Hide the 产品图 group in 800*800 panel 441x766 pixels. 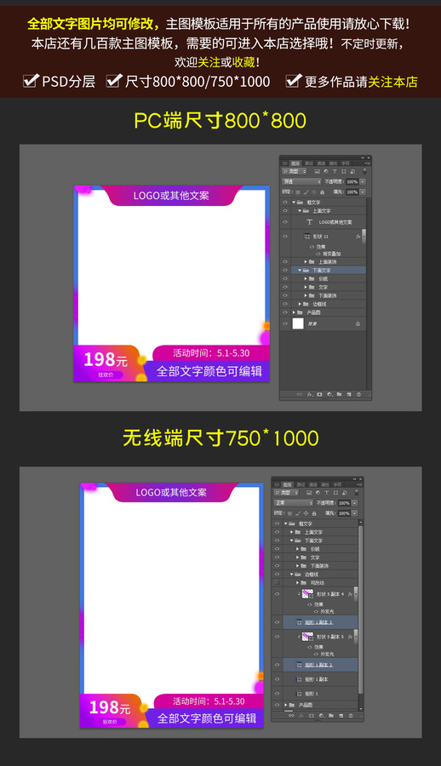tap(285, 312)
